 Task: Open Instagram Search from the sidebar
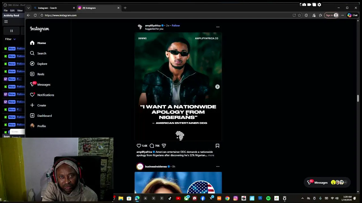38,53
